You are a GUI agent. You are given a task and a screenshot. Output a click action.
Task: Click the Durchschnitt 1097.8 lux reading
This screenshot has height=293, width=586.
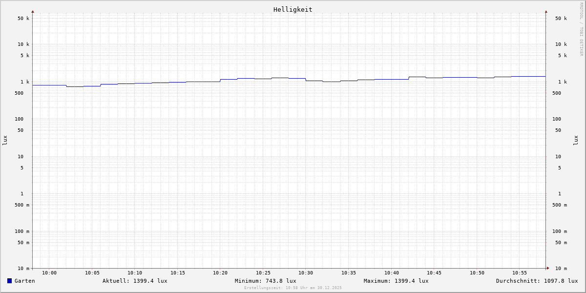coord(537,281)
